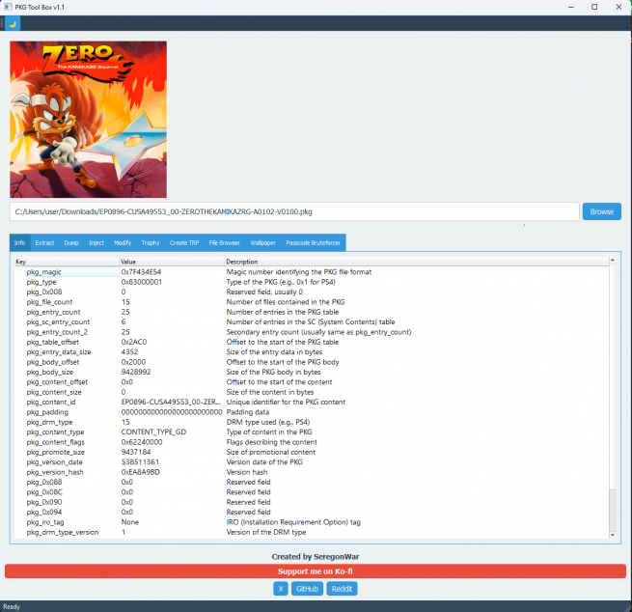The width and height of the screenshot is (632, 612).
Task: Select the pkg_type key
Action: pyautogui.click(x=41, y=282)
